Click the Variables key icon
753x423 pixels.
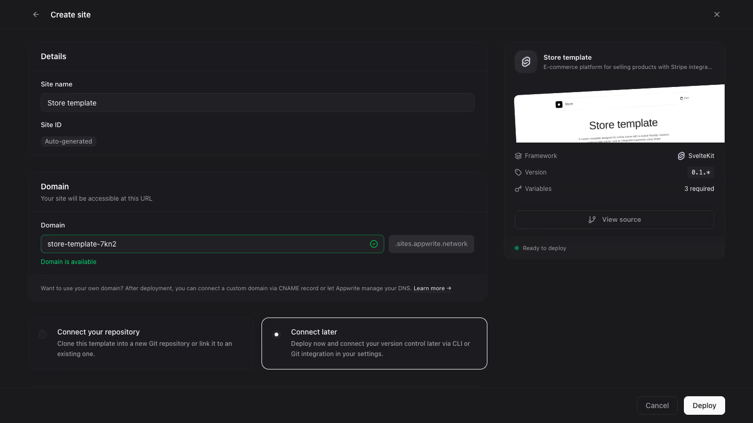(518, 189)
